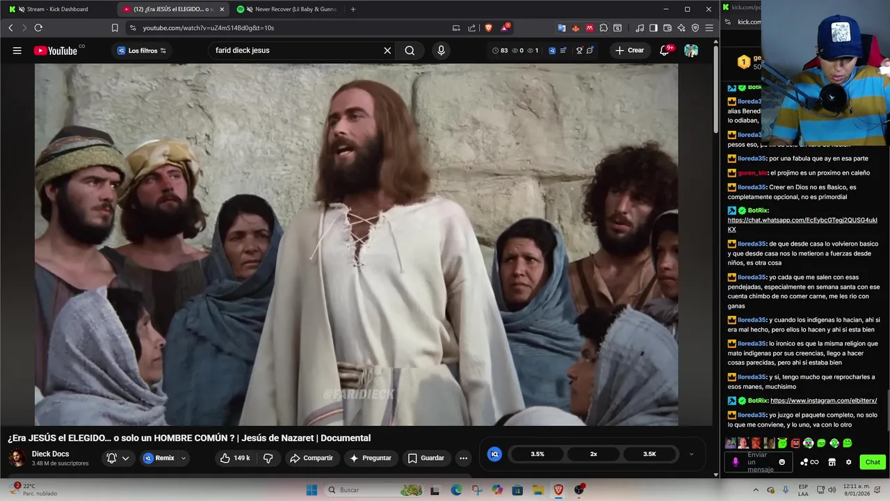The width and height of the screenshot is (890, 501).
Task: Open the music playlist note icon
Action: point(640,28)
